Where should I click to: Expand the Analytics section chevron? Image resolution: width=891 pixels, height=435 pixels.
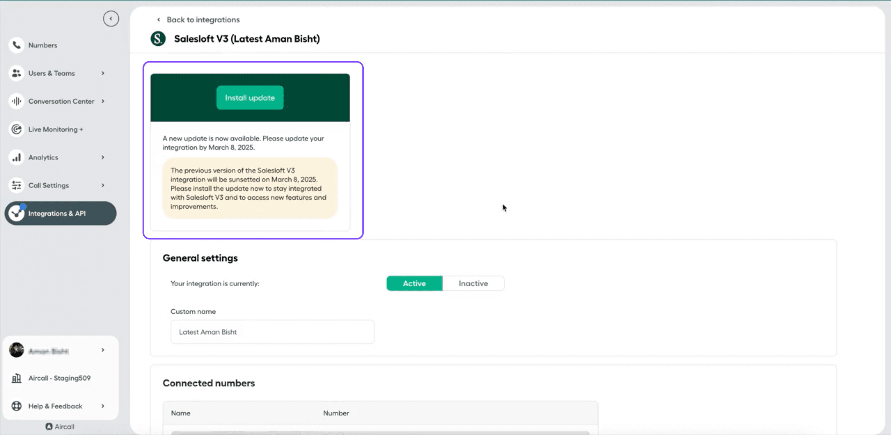[103, 157]
